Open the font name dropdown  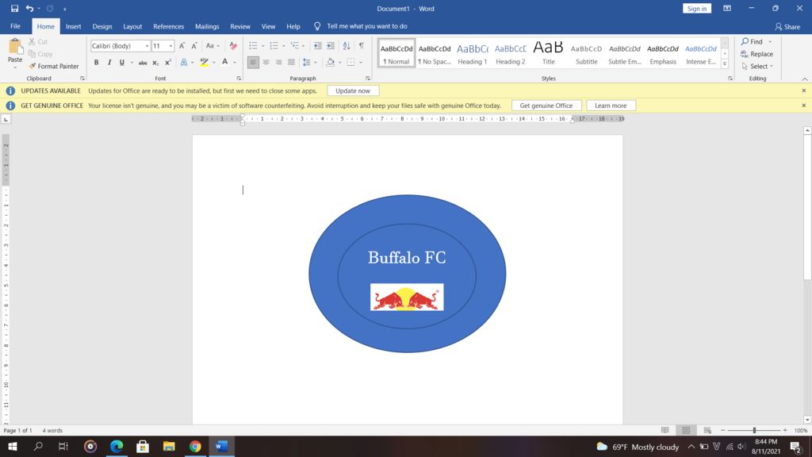click(x=147, y=46)
